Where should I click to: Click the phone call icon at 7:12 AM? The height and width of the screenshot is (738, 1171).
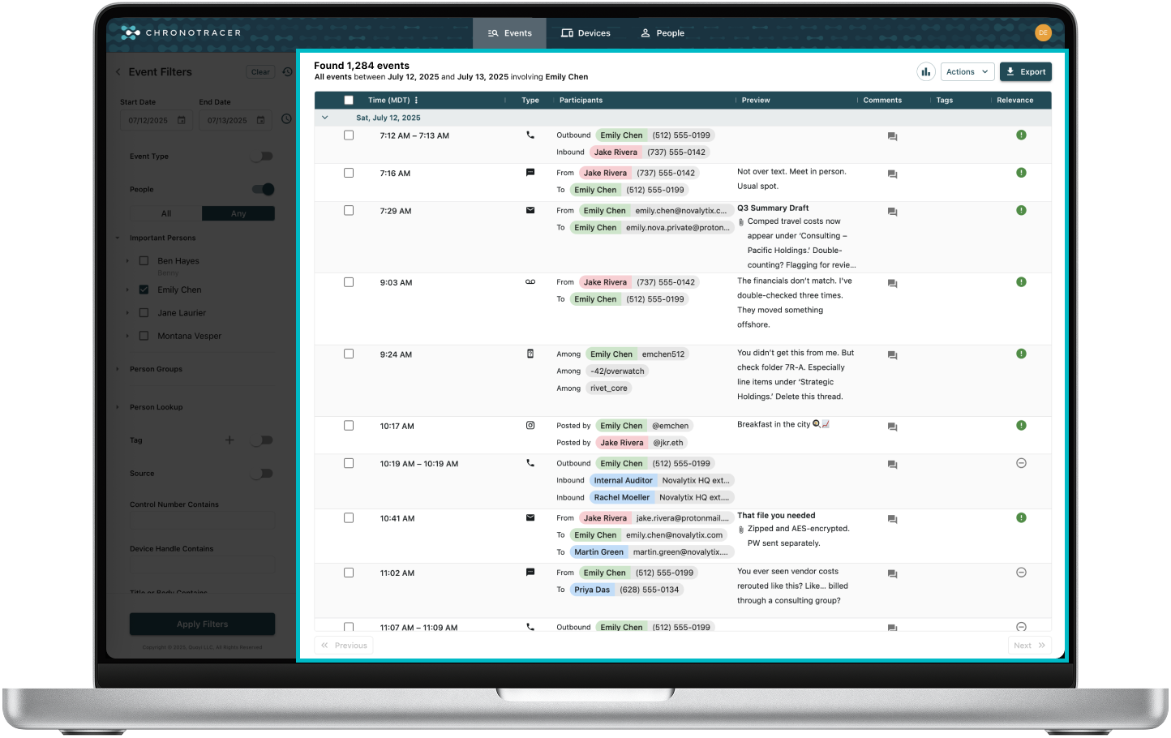pyautogui.click(x=530, y=135)
